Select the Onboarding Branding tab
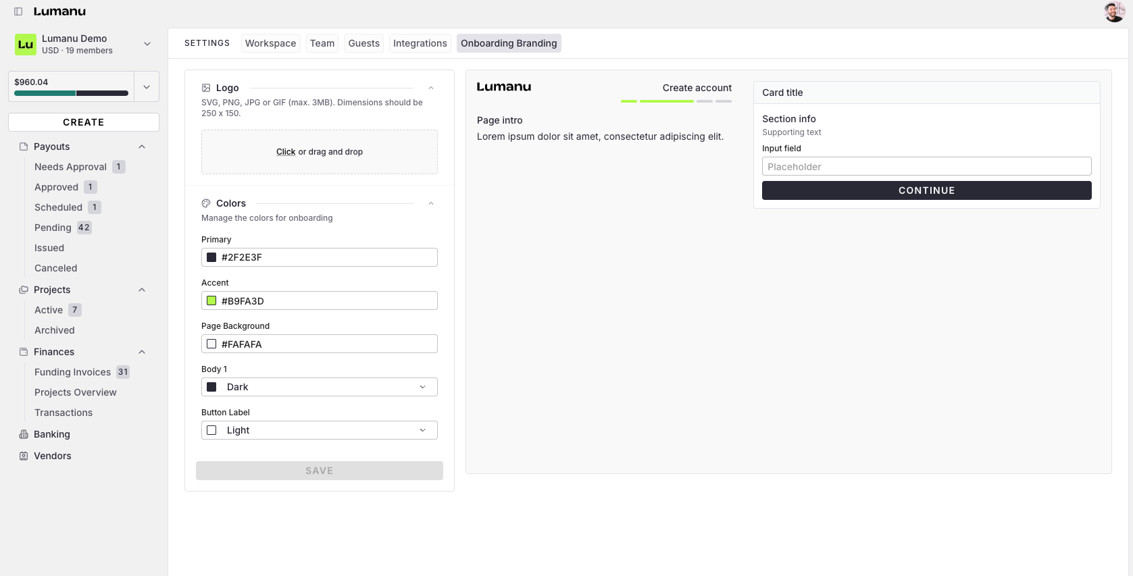This screenshot has width=1133, height=576. coord(509,43)
